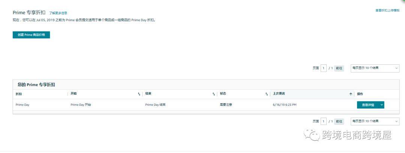Click the 操作 column header
The width and height of the screenshot is (405, 153).
tap(360, 94)
